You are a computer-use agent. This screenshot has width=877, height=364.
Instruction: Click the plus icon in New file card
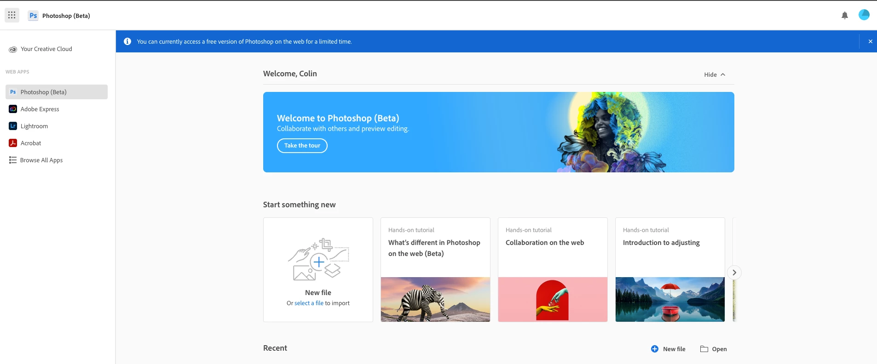(x=319, y=262)
